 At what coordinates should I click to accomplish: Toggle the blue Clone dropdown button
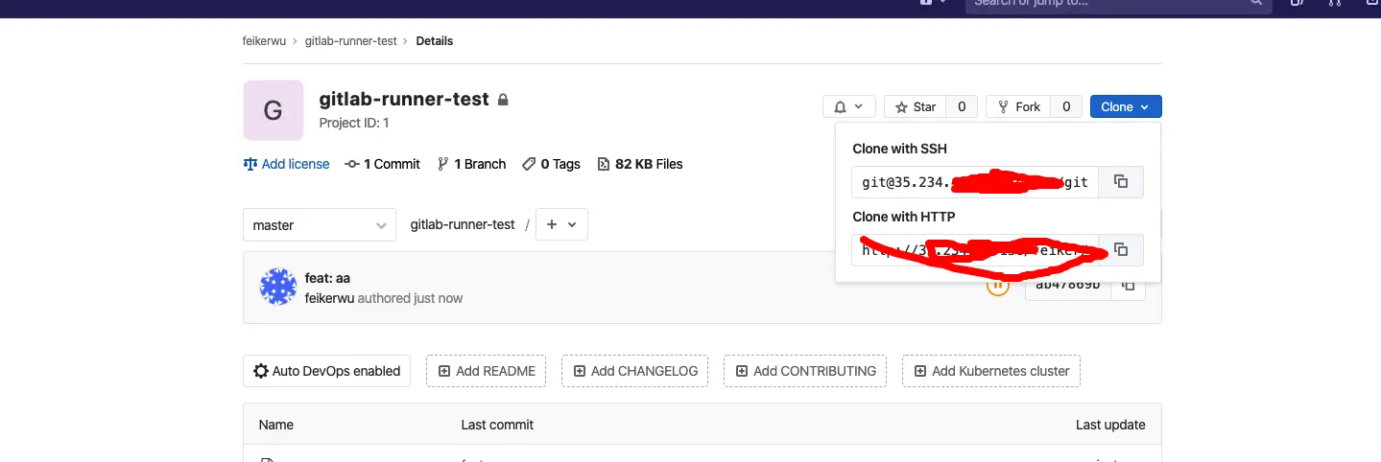(x=1126, y=107)
